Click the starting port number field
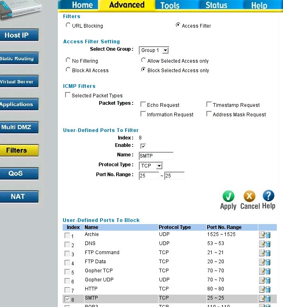Viewport: 283px width, 307px height. tap(149, 176)
